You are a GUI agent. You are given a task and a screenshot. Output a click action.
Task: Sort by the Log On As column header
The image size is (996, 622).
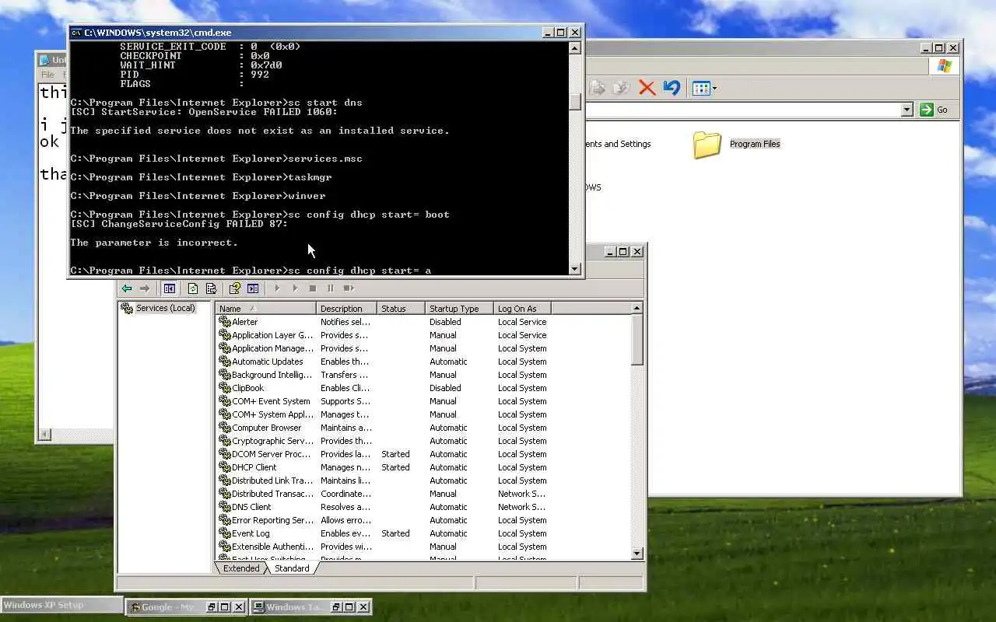click(522, 309)
